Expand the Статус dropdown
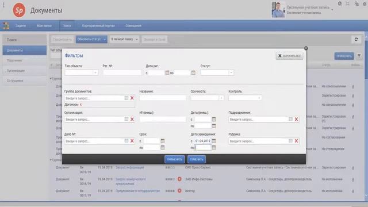 pos(231,72)
